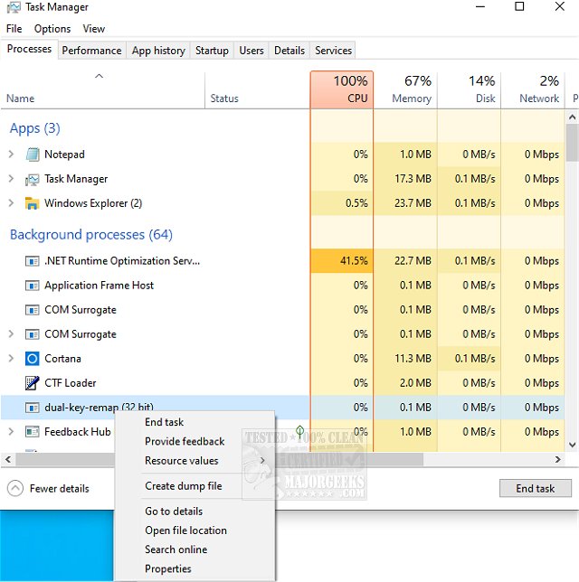Click the Windows Explorer folder icon
This screenshot has width=579, height=582.
[x=33, y=203]
